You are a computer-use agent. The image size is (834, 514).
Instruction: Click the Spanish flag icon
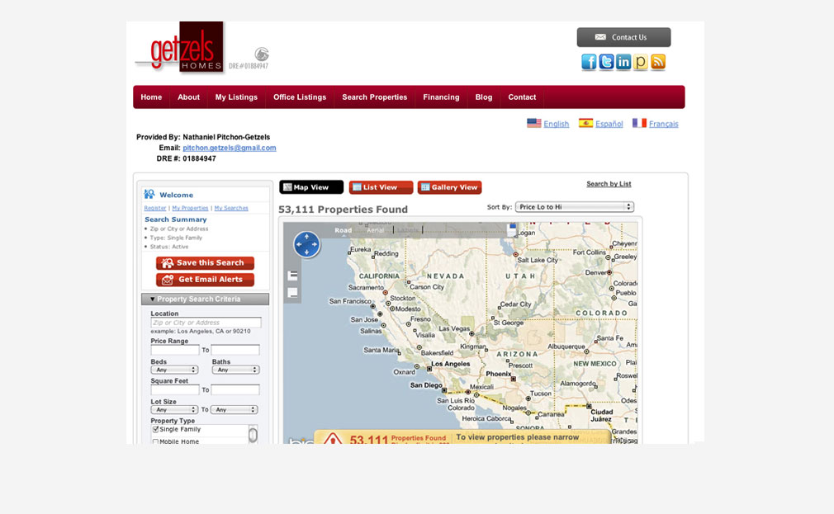tap(586, 123)
